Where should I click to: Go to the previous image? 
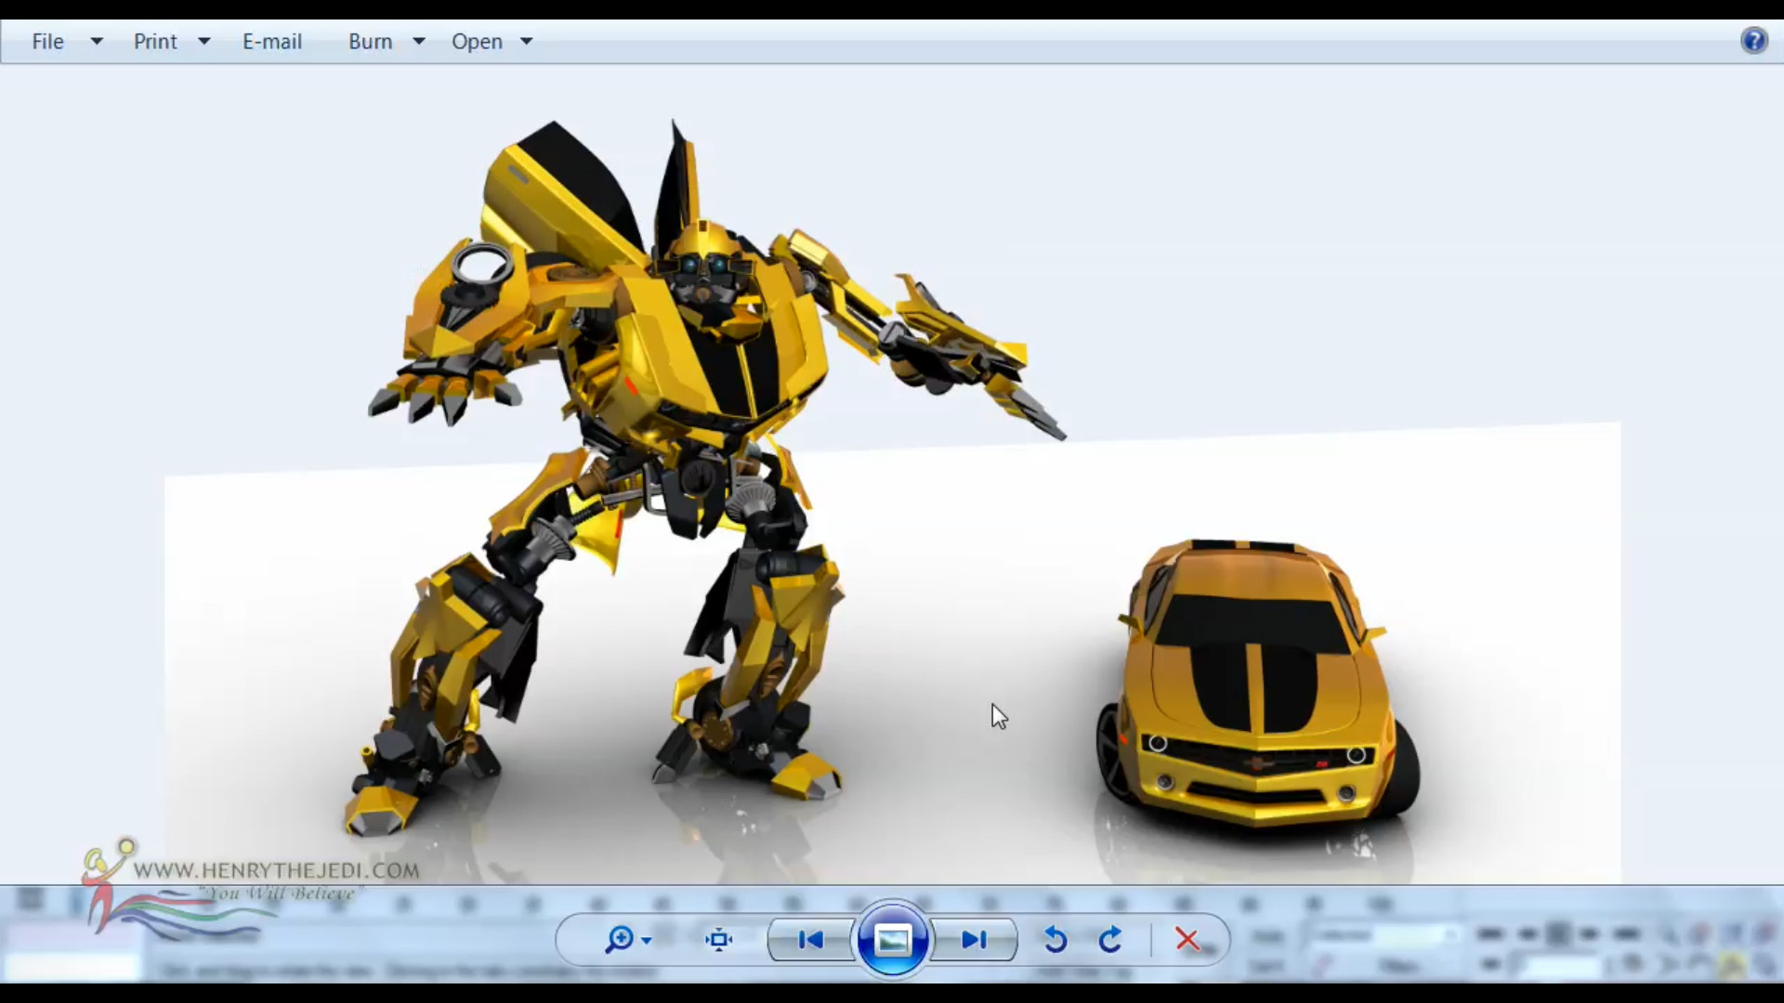coord(810,940)
